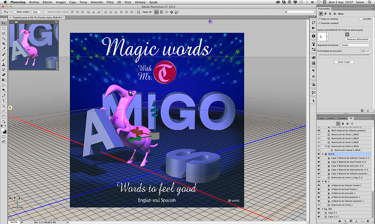Hide the SUELO 3D object
The height and width of the screenshot is (224, 375).
(x=319, y=154)
